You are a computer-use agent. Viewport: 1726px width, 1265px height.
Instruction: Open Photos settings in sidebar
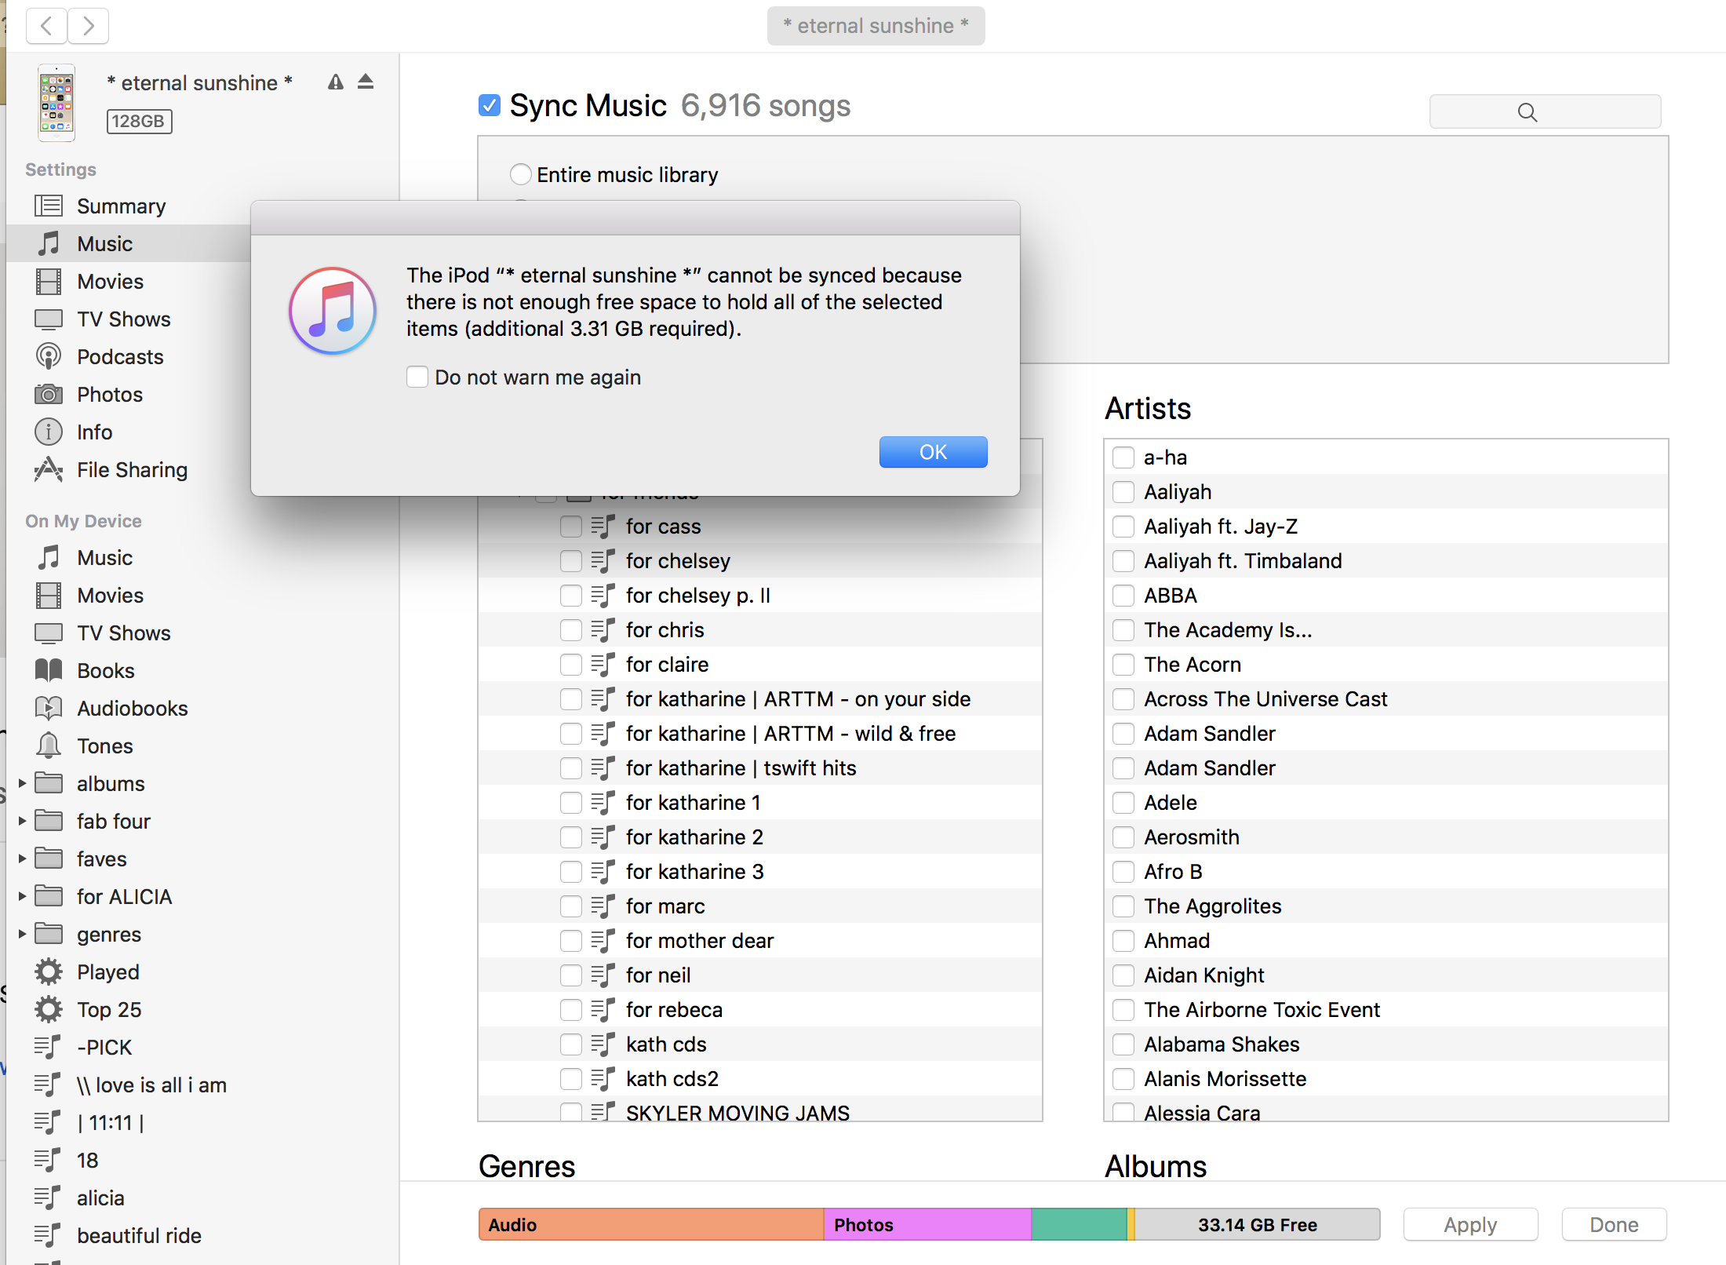[x=109, y=395]
